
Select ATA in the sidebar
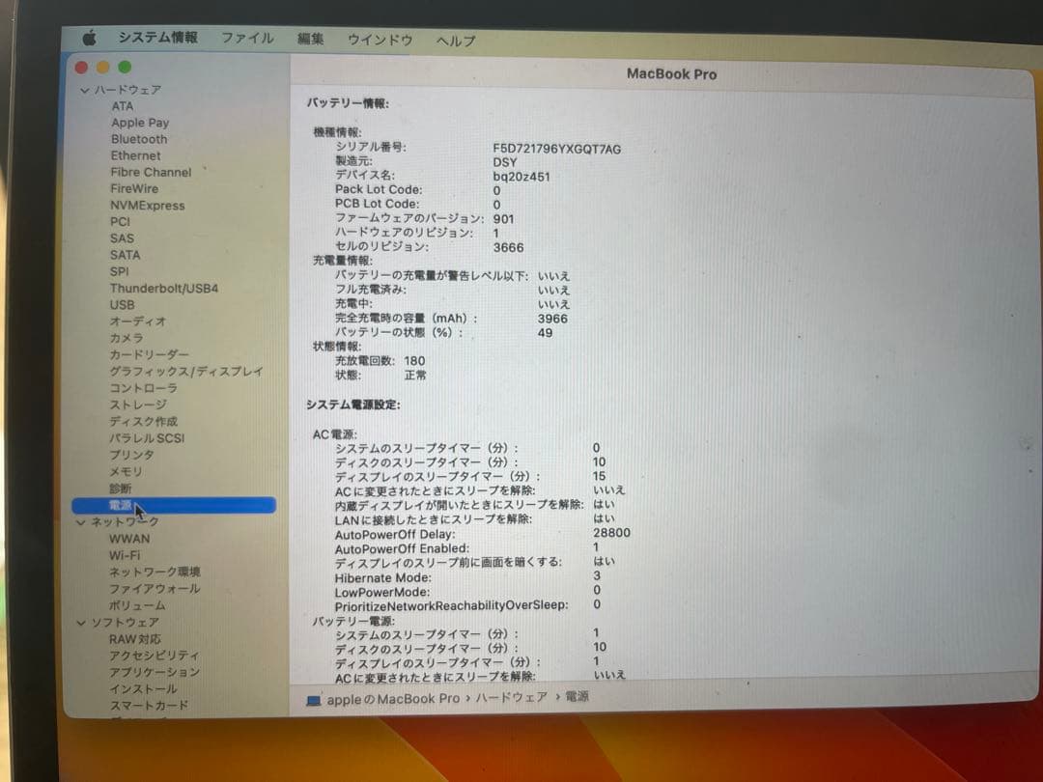coord(123,106)
